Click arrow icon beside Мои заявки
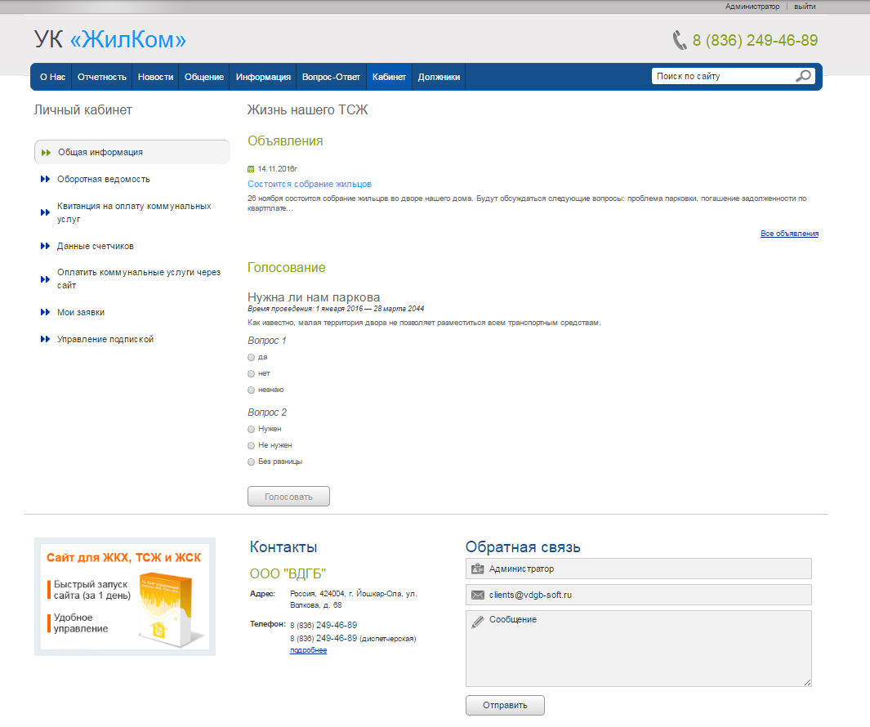The image size is (870, 727). pyautogui.click(x=45, y=312)
